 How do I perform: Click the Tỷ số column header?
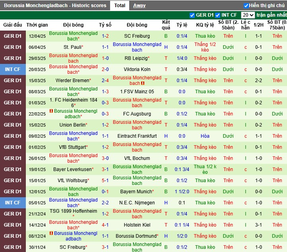105,25
